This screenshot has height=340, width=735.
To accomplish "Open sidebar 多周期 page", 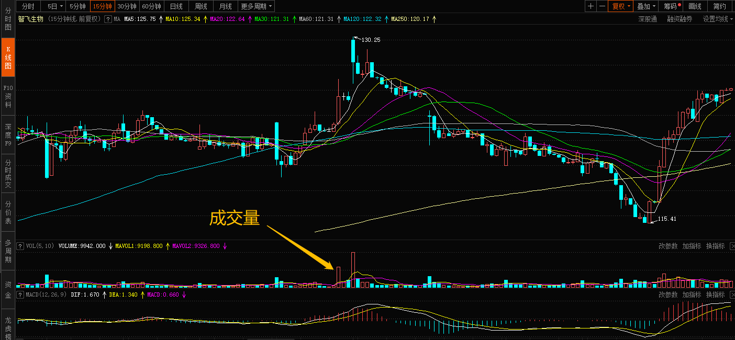I will click(x=8, y=251).
